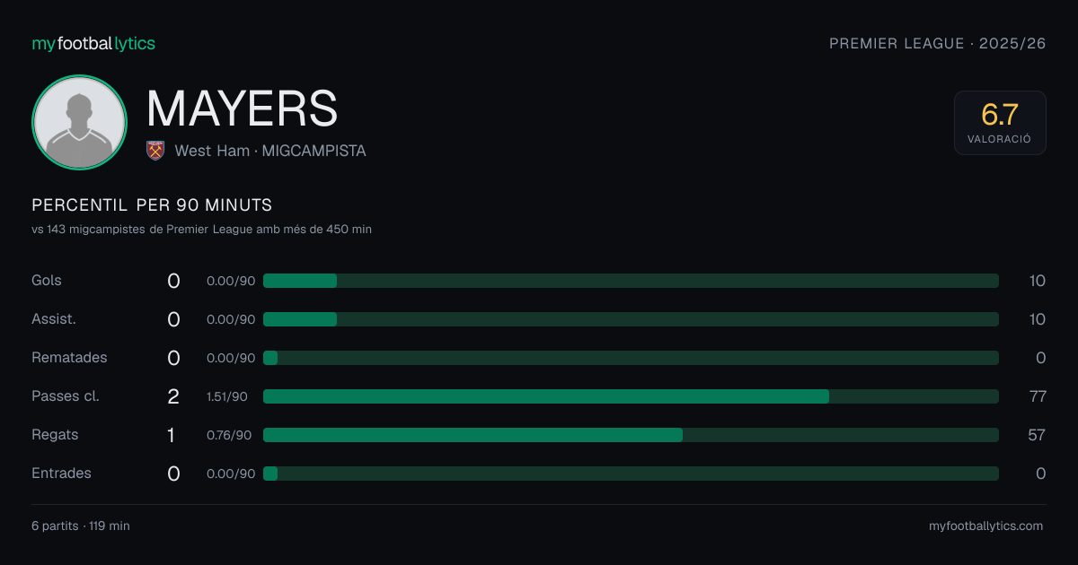Click the Premier League 2025/26 header

coord(938,43)
